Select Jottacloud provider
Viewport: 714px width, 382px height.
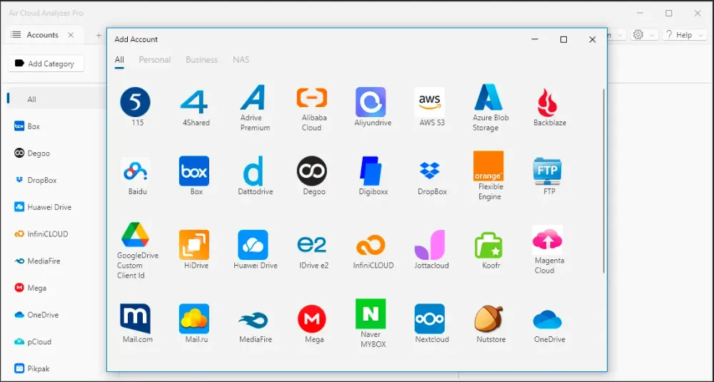[x=429, y=245]
